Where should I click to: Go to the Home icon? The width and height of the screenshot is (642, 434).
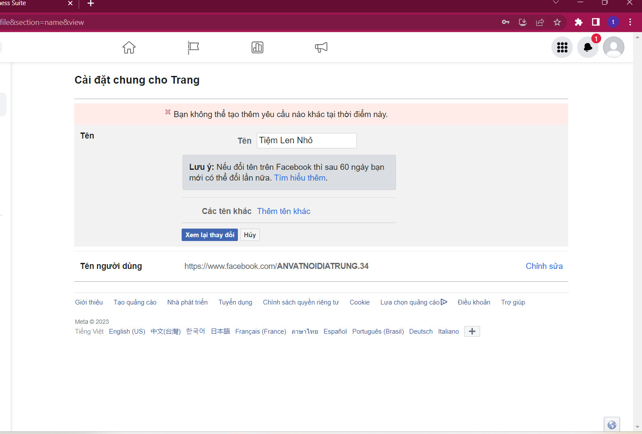pyautogui.click(x=129, y=47)
